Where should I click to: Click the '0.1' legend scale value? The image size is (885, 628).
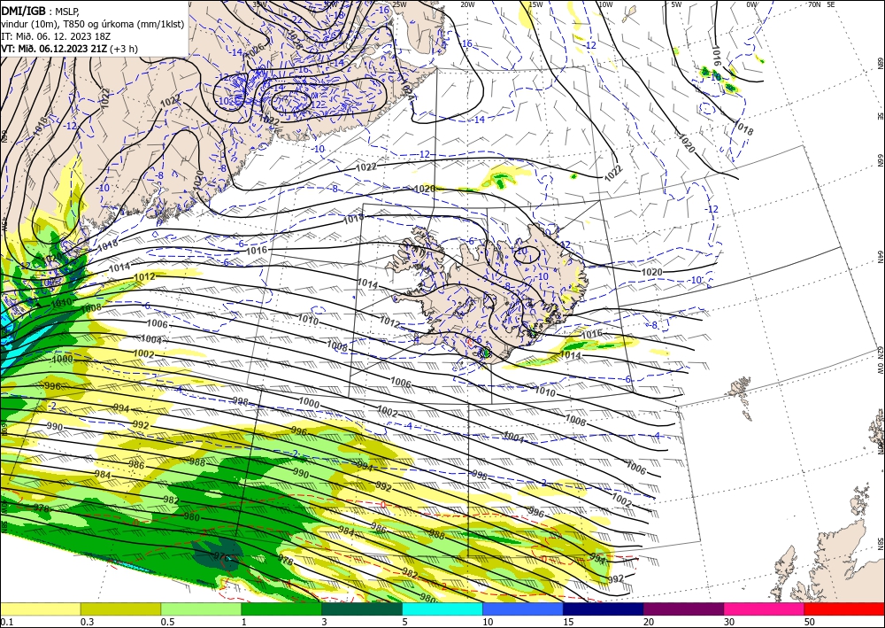(x=7, y=622)
